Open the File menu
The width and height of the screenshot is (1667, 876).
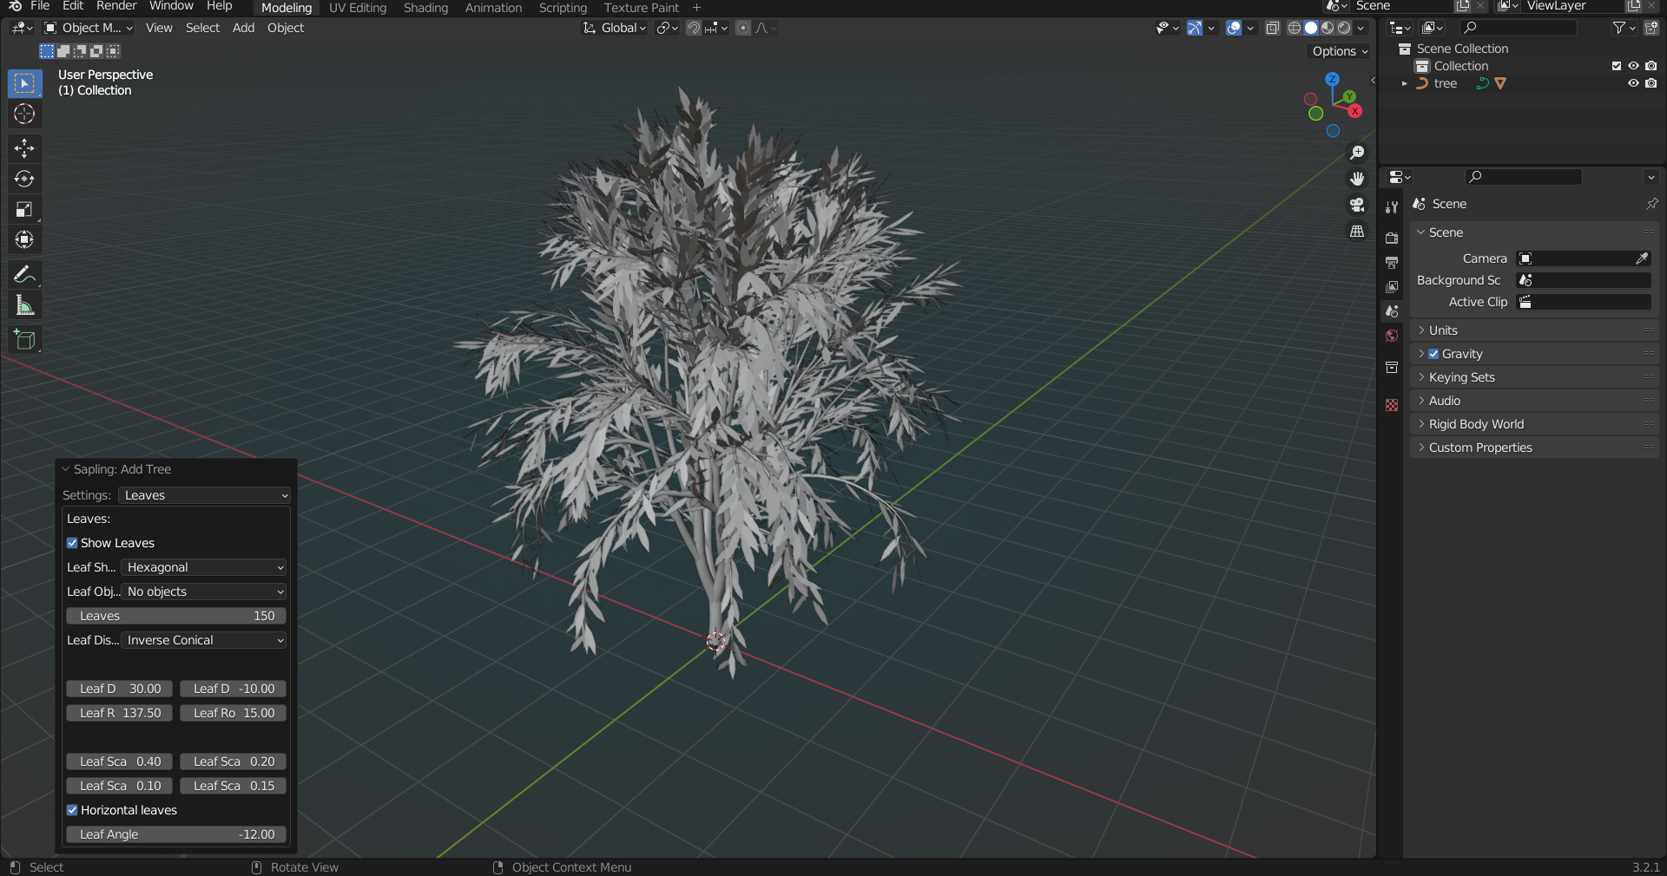(x=40, y=6)
